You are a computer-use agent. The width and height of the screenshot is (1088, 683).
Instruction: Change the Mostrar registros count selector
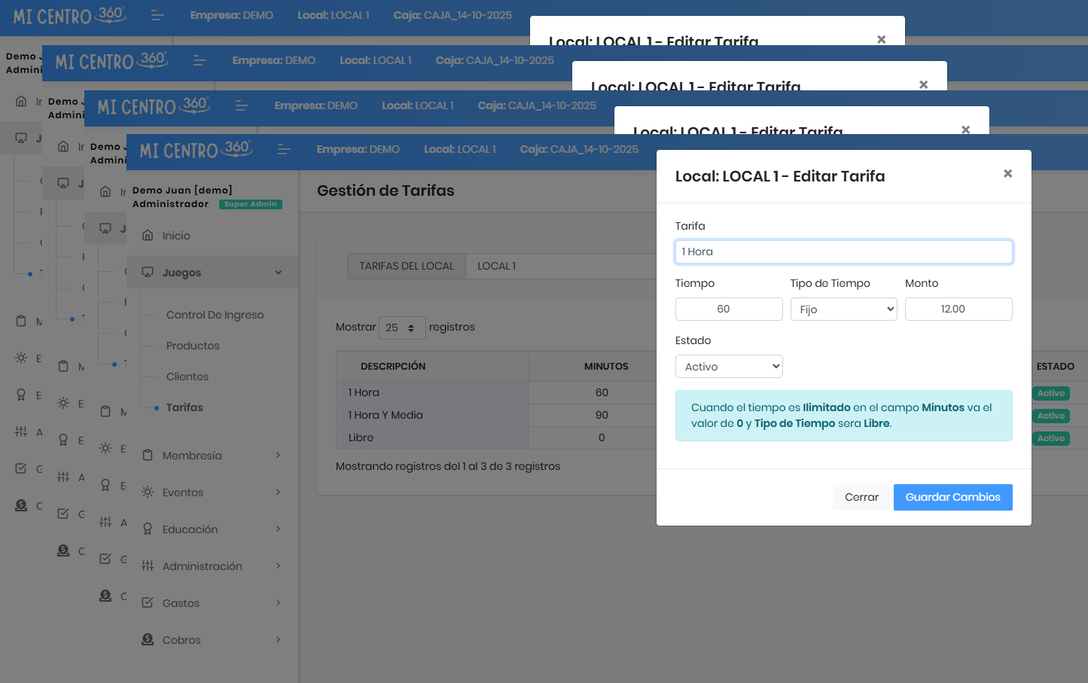coord(401,328)
